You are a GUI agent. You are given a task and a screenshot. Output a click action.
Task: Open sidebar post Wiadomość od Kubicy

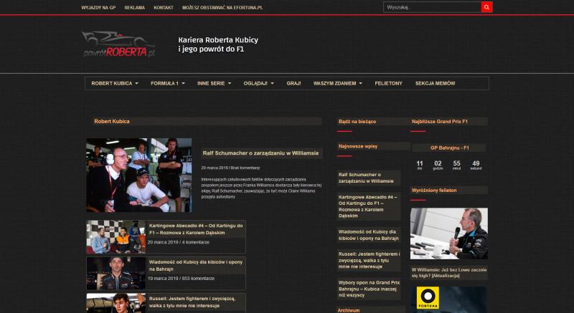[x=368, y=235]
